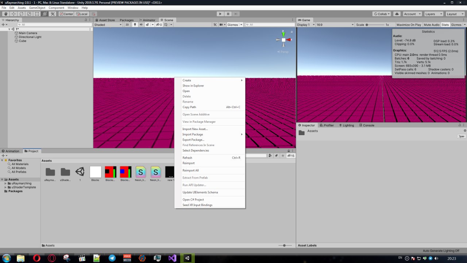Toggle the Project panel lock

pos(289,151)
